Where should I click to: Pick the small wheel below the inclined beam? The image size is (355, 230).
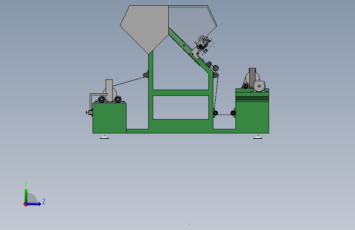point(216,68)
